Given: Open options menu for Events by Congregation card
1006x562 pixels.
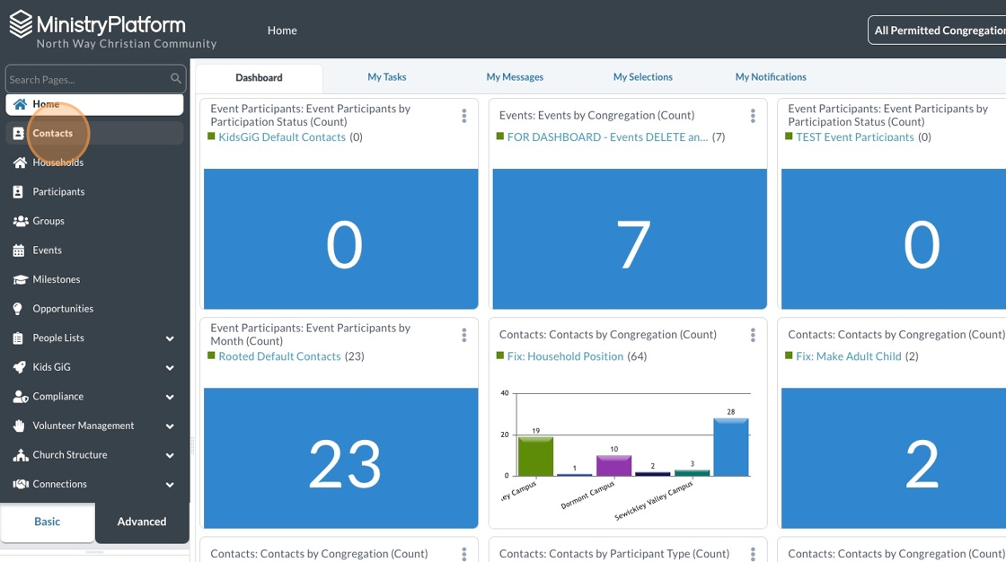Looking at the screenshot, I should [753, 116].
